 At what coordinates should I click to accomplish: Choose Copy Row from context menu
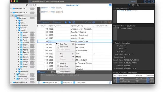click(66, 44)
